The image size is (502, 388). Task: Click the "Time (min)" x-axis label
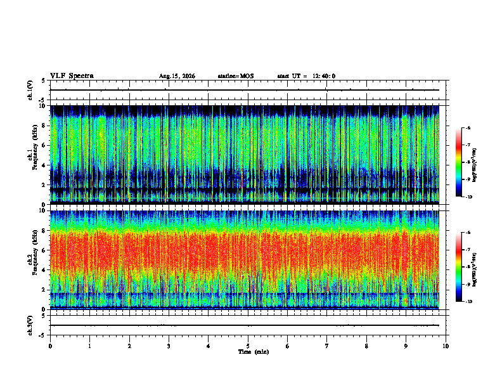click(254, 352)
